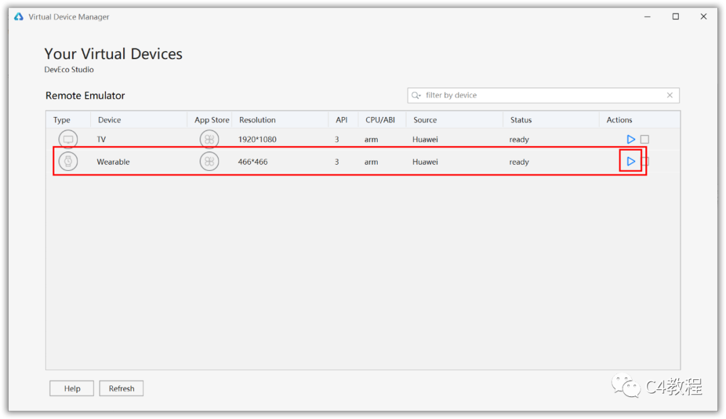726x419 pixels.
Task: Click Huawei source in TV row
Action: click(x=425, y=139)
